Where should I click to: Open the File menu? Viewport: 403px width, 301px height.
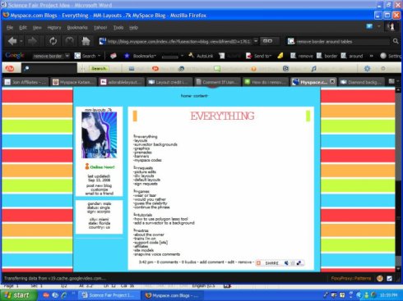pos(10,27)
